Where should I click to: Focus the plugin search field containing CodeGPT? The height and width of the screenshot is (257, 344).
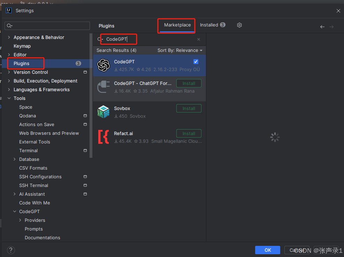[x=150, y=39]
